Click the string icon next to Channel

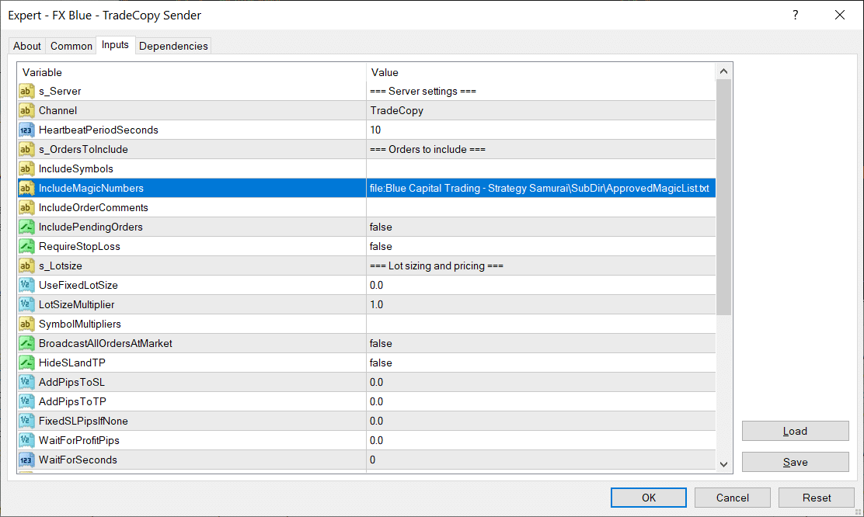coord(26,110)
